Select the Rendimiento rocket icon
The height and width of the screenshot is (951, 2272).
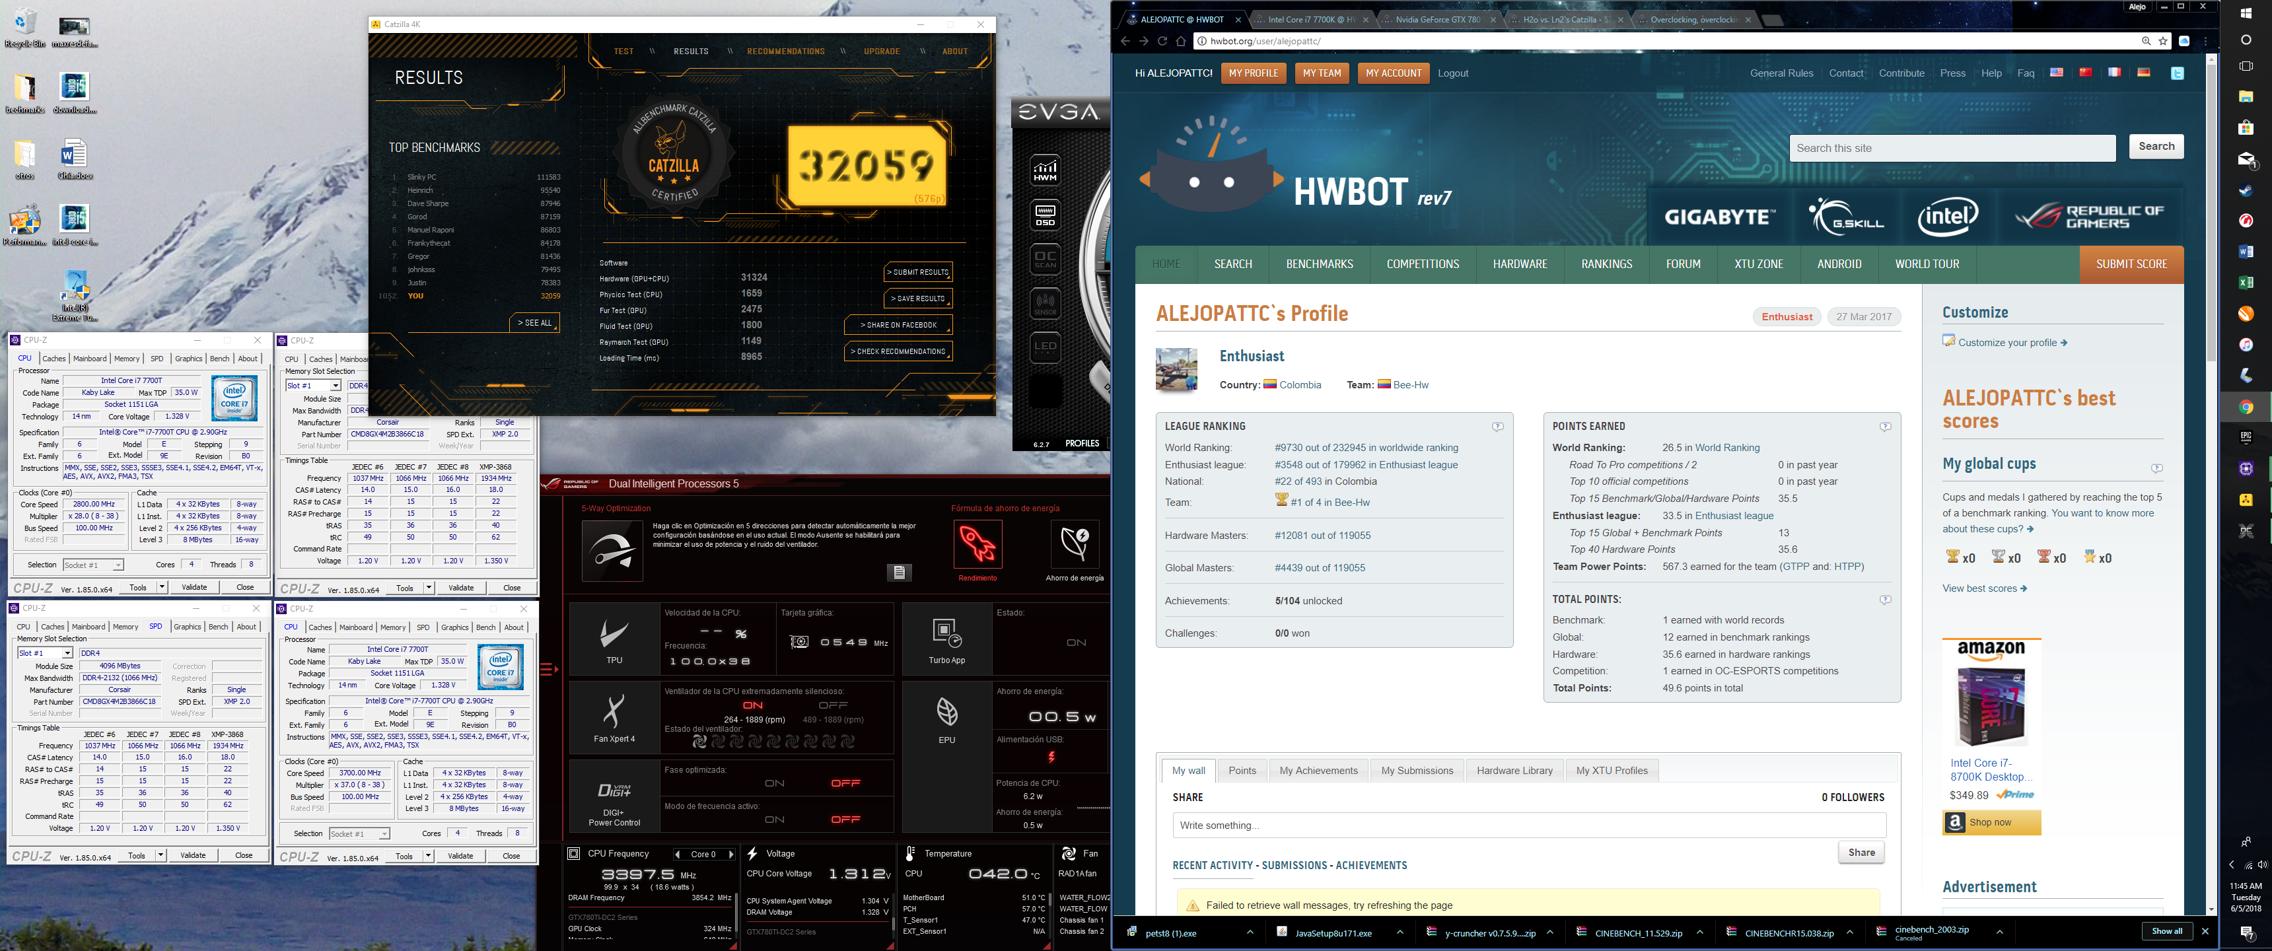978,544
